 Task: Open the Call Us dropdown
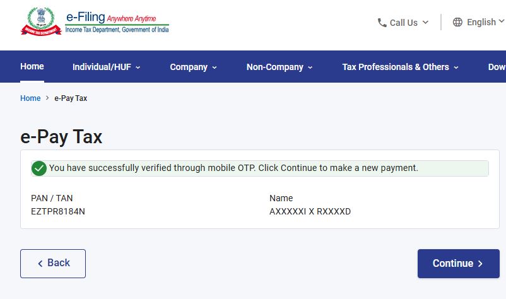point(403,23)
